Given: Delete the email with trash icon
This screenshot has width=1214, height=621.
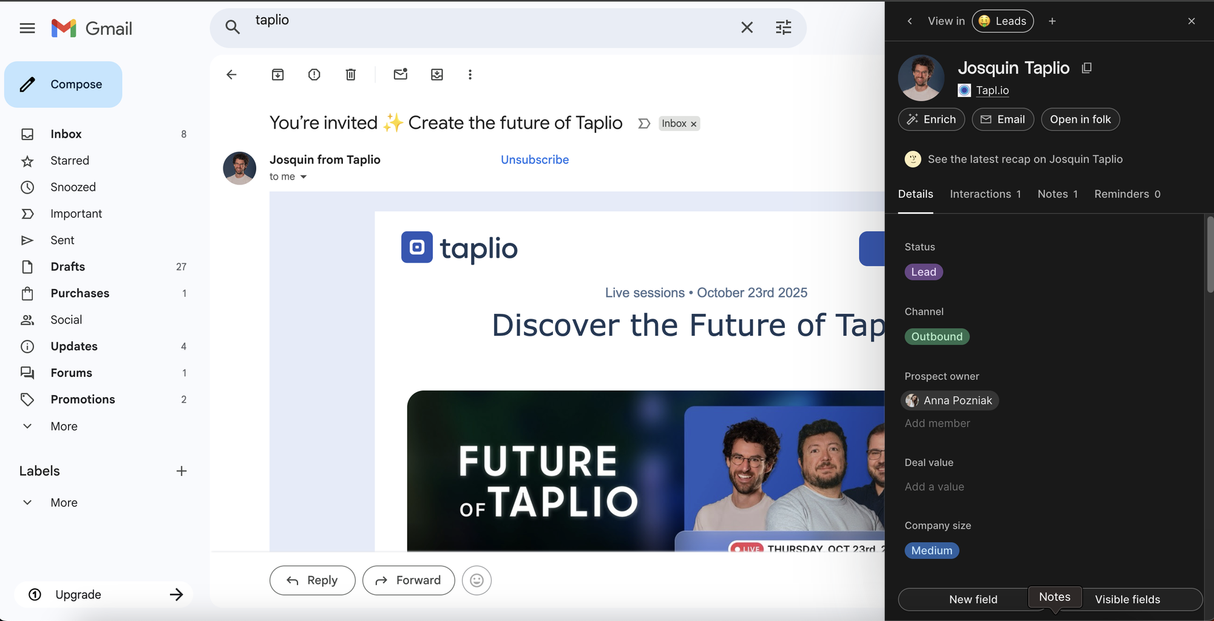Looking at the screenshot, I should (x=351, y=75).
